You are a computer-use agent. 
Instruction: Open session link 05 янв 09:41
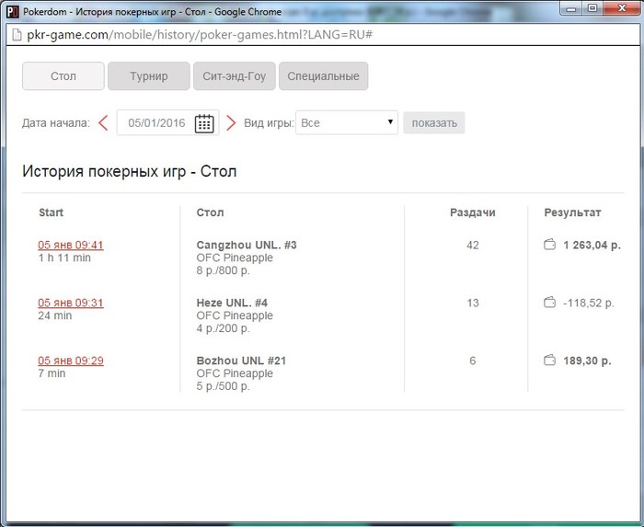point(71,245)
